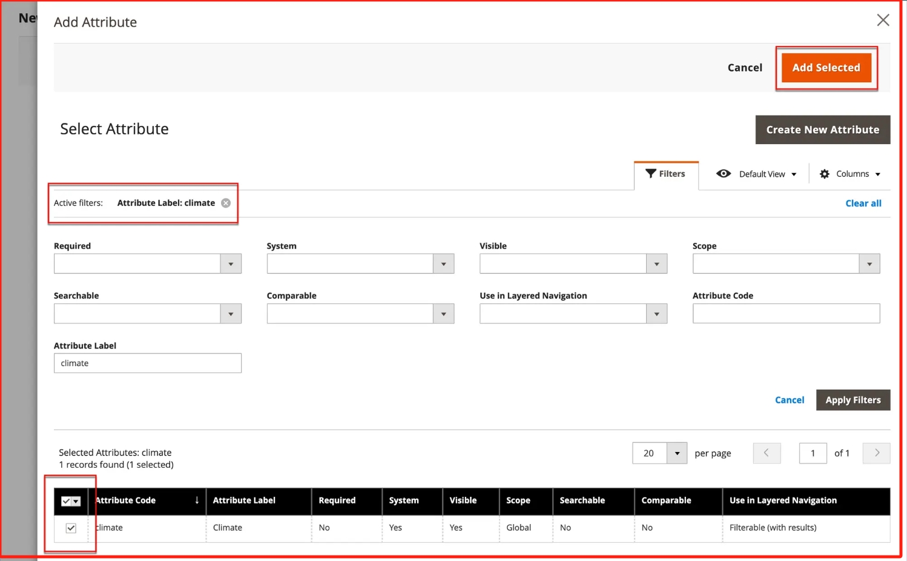Close the Add Attribute dialog
This screenshot has width=907, height=561.
pos(883,21)
